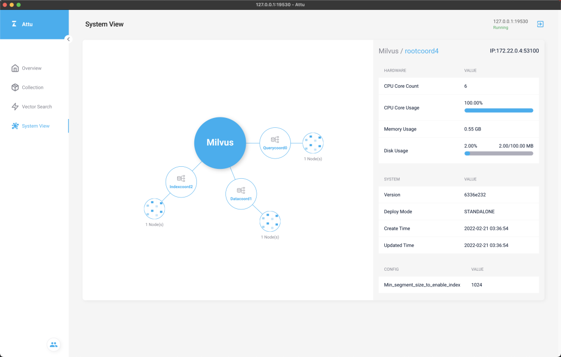Click the Version value 6336e232
The width and height of the screenshot is (561, 357).
click(x=475, y=195)
